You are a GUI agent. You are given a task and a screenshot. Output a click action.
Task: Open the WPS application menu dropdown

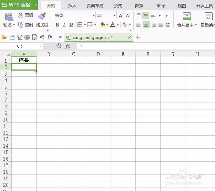tap(35, 5)
